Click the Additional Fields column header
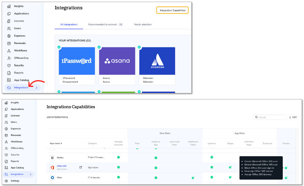The height and width of the screenshot is (186, 304). point(193,143)
